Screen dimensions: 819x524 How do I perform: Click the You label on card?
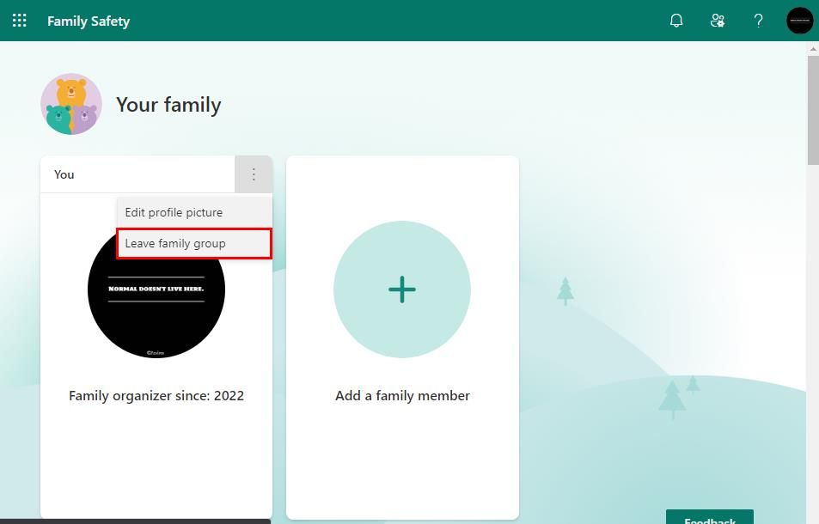tap(64, 174)
